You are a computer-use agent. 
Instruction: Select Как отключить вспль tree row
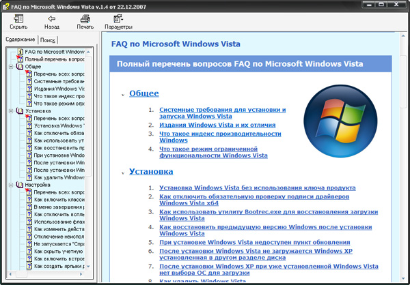tap(55, 215)
